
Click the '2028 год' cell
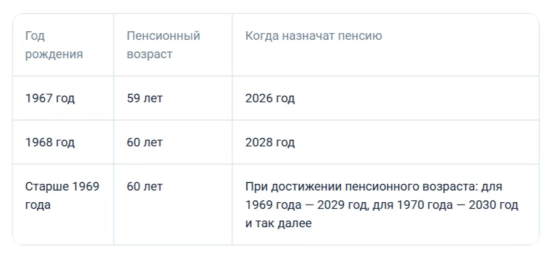click(x=270, y=143)
